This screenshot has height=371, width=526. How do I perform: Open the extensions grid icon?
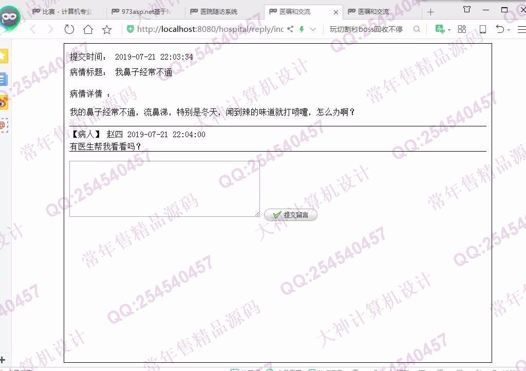coord(462,29)
